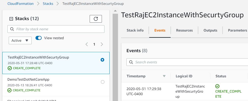Go to next page of stacks

coord(102,44)
